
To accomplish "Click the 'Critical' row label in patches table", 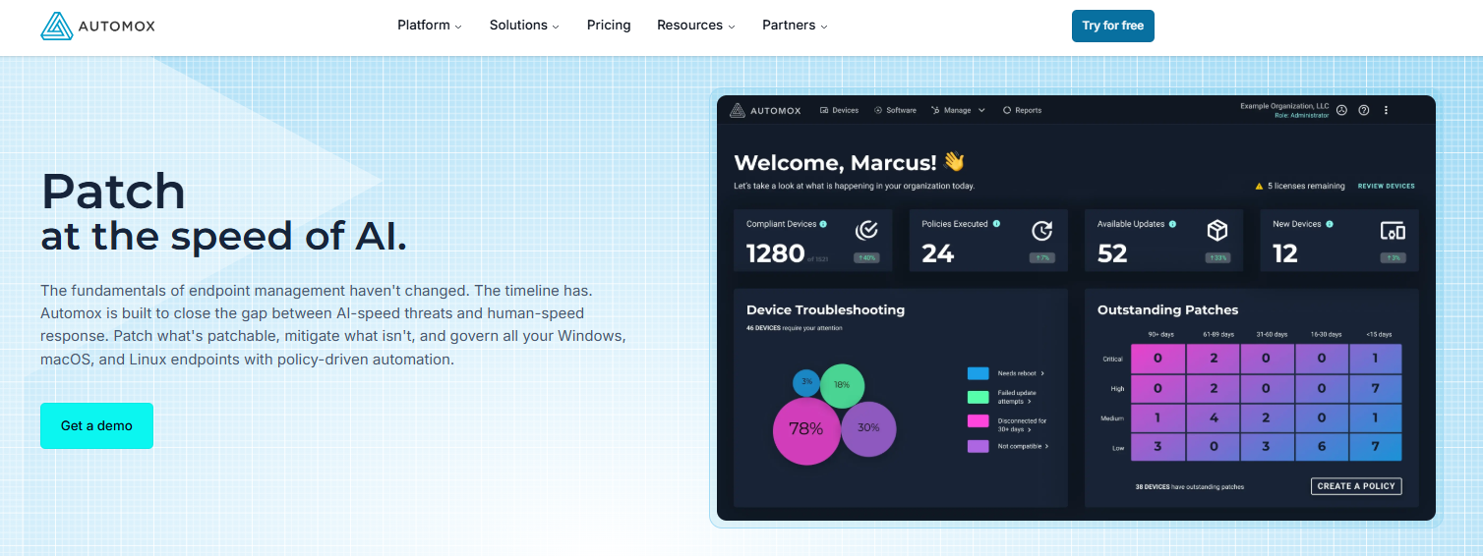I will point(1112,360).
